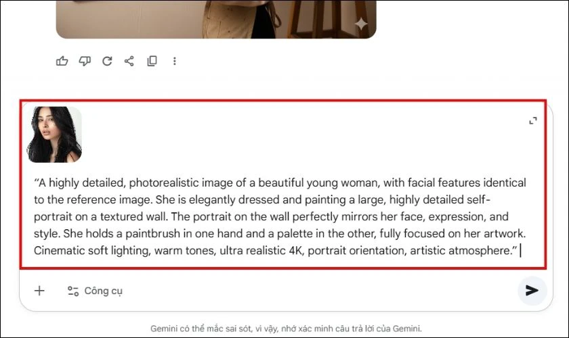Regenerate the response with the redo icon
Viewport: 569px width, 338px height.
[x=107, y=61]
